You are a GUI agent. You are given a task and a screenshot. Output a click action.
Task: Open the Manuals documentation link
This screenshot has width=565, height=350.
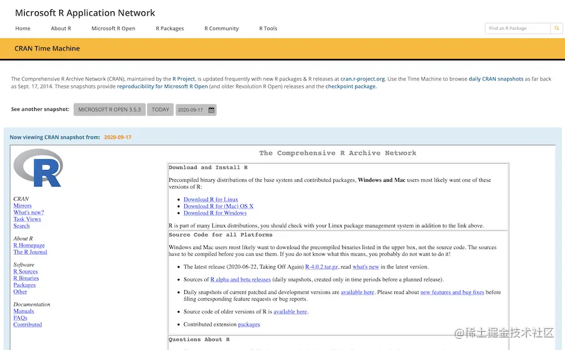[x=24, y=311]
